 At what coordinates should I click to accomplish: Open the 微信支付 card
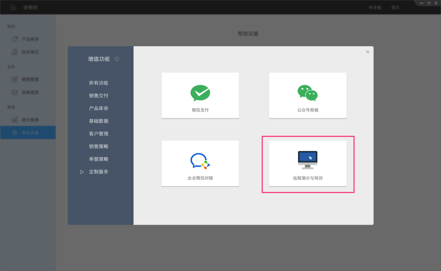tap(200, 95)
